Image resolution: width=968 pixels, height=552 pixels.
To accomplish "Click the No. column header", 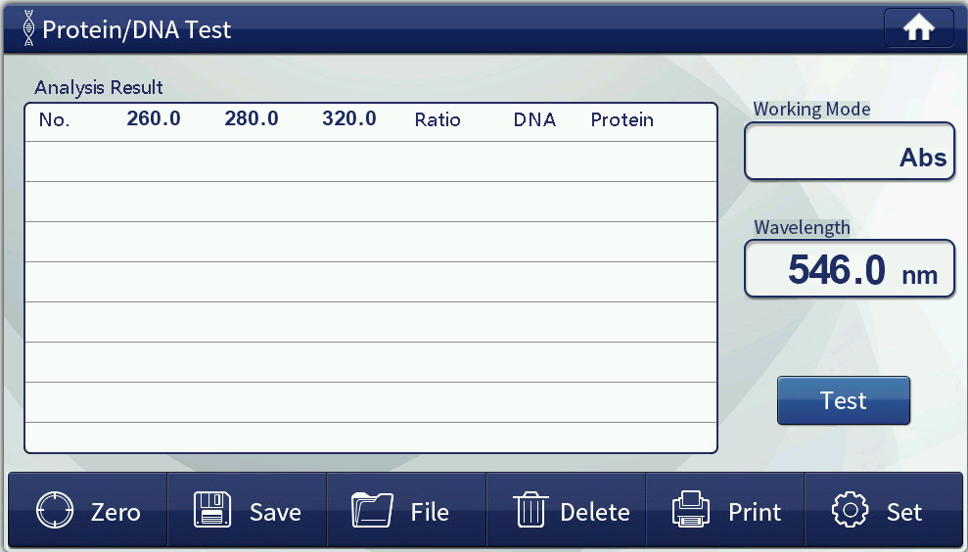I will [54, 120].
